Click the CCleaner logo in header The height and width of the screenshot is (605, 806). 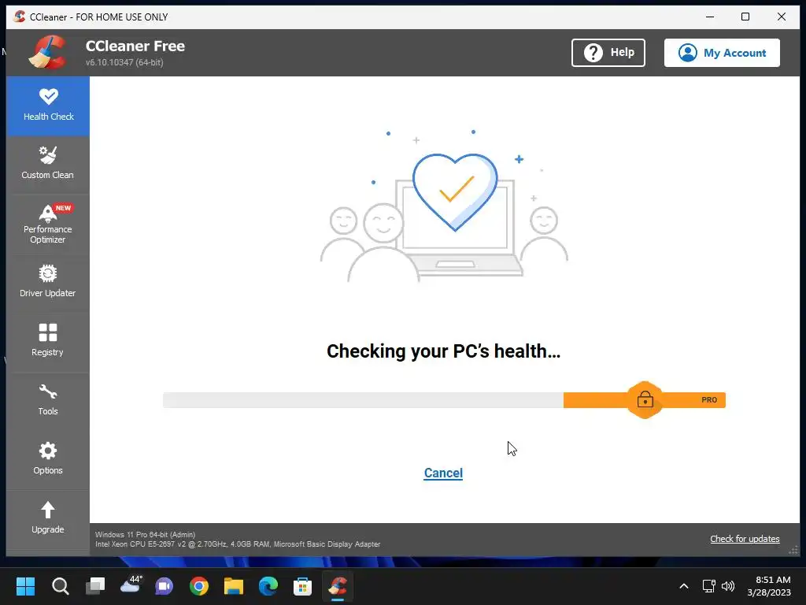(47, 52)
